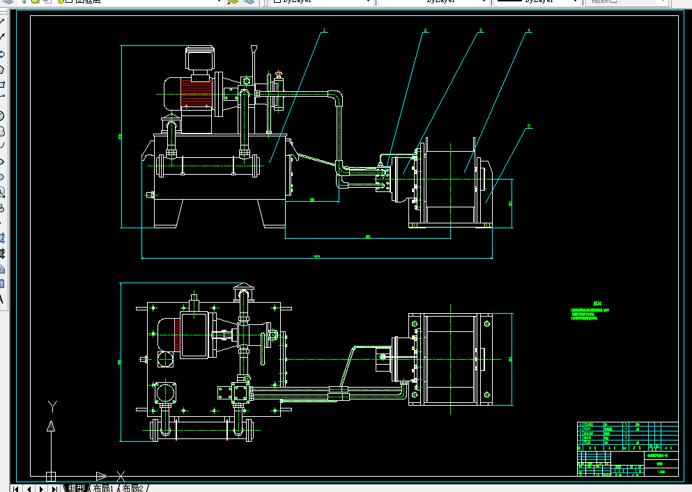Viewport: 692px width, 492px height.
Task: Select the green technical notes text block
Action: click(x=590, y=311)
